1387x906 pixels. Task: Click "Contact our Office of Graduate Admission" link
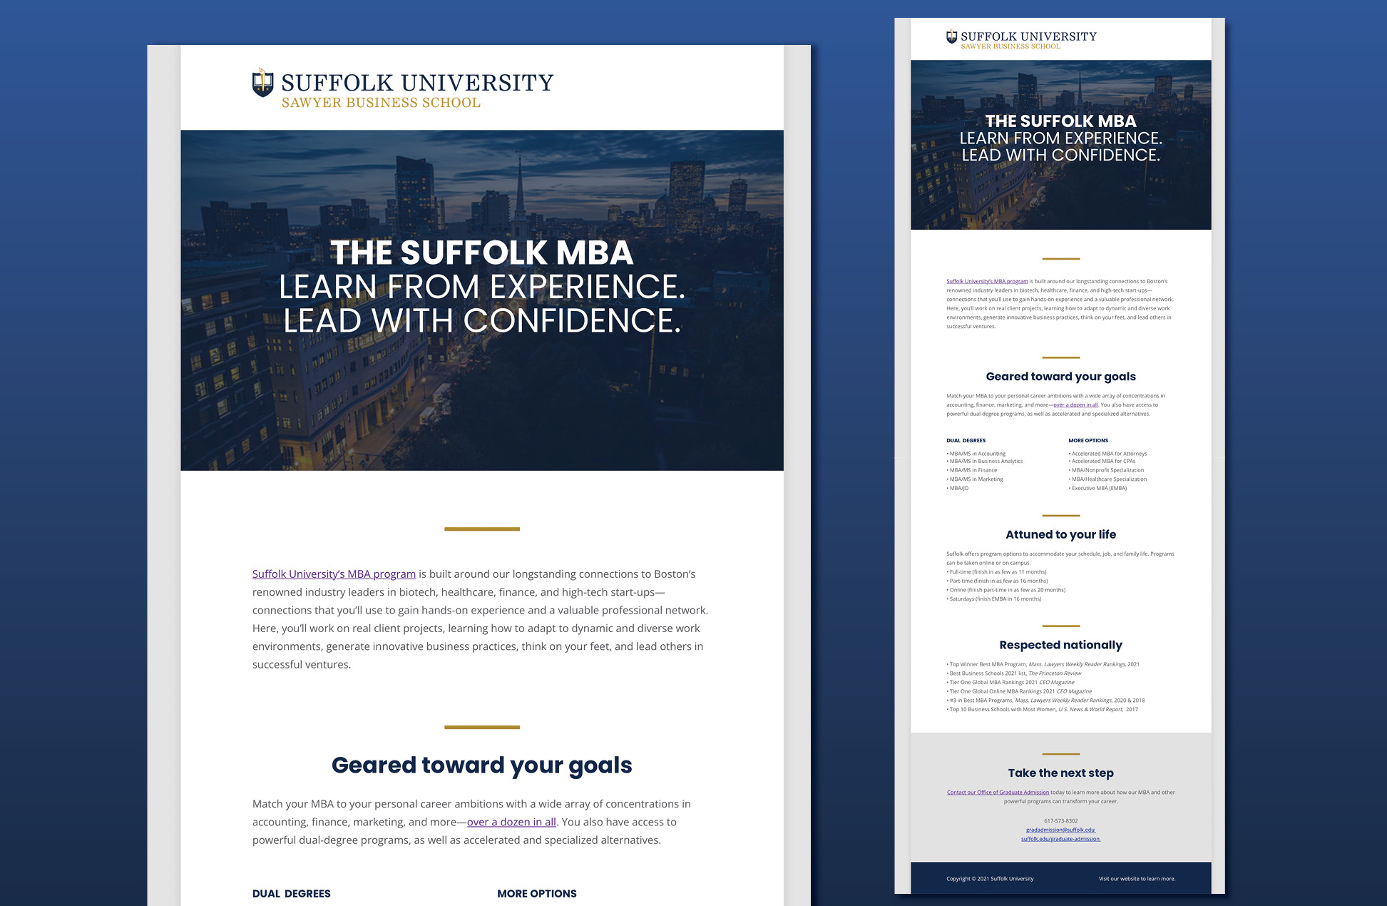[x=998, y=792]
